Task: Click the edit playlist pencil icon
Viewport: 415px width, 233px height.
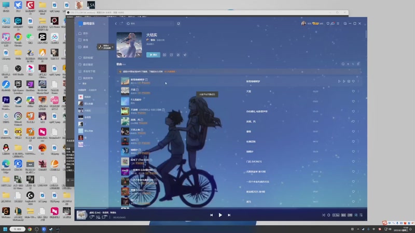Action: [x=178, y=55]
